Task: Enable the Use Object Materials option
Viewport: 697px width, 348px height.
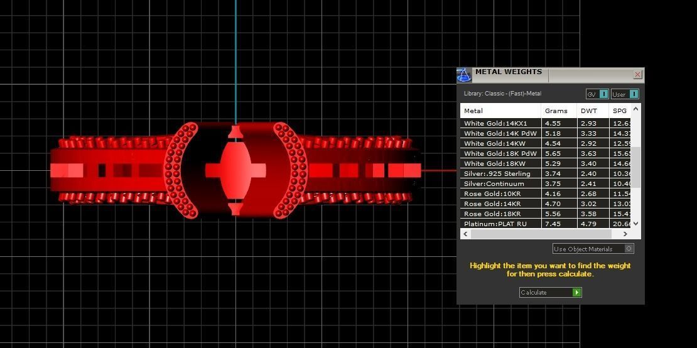Action: pyautogui.click(x=593, y=249)
